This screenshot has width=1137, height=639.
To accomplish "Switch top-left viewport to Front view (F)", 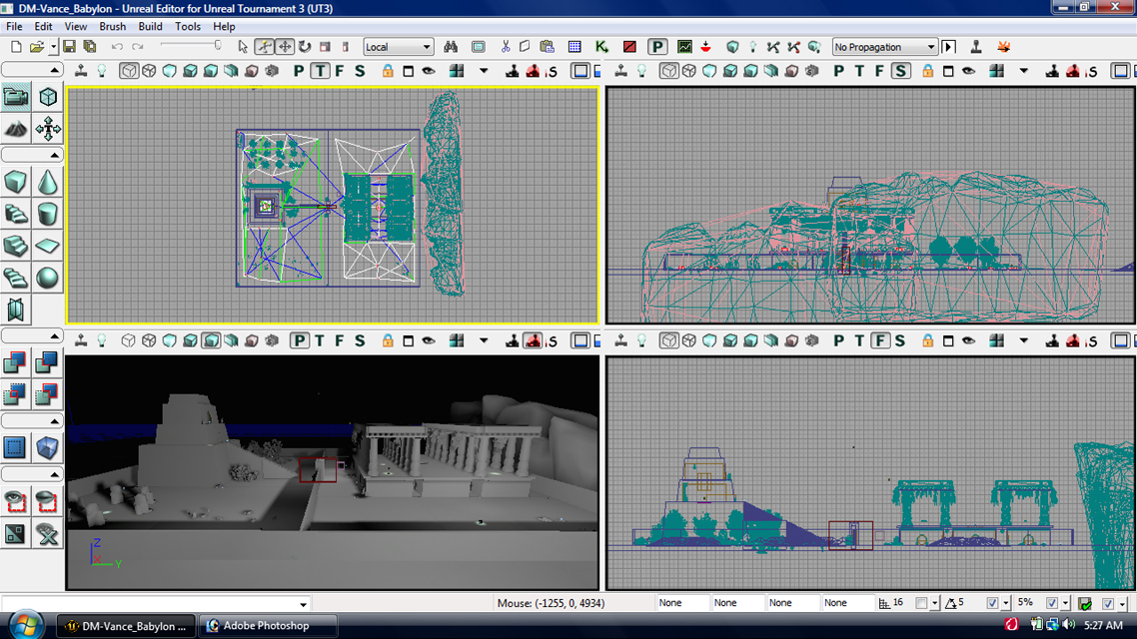I will [x=340, y=71].
